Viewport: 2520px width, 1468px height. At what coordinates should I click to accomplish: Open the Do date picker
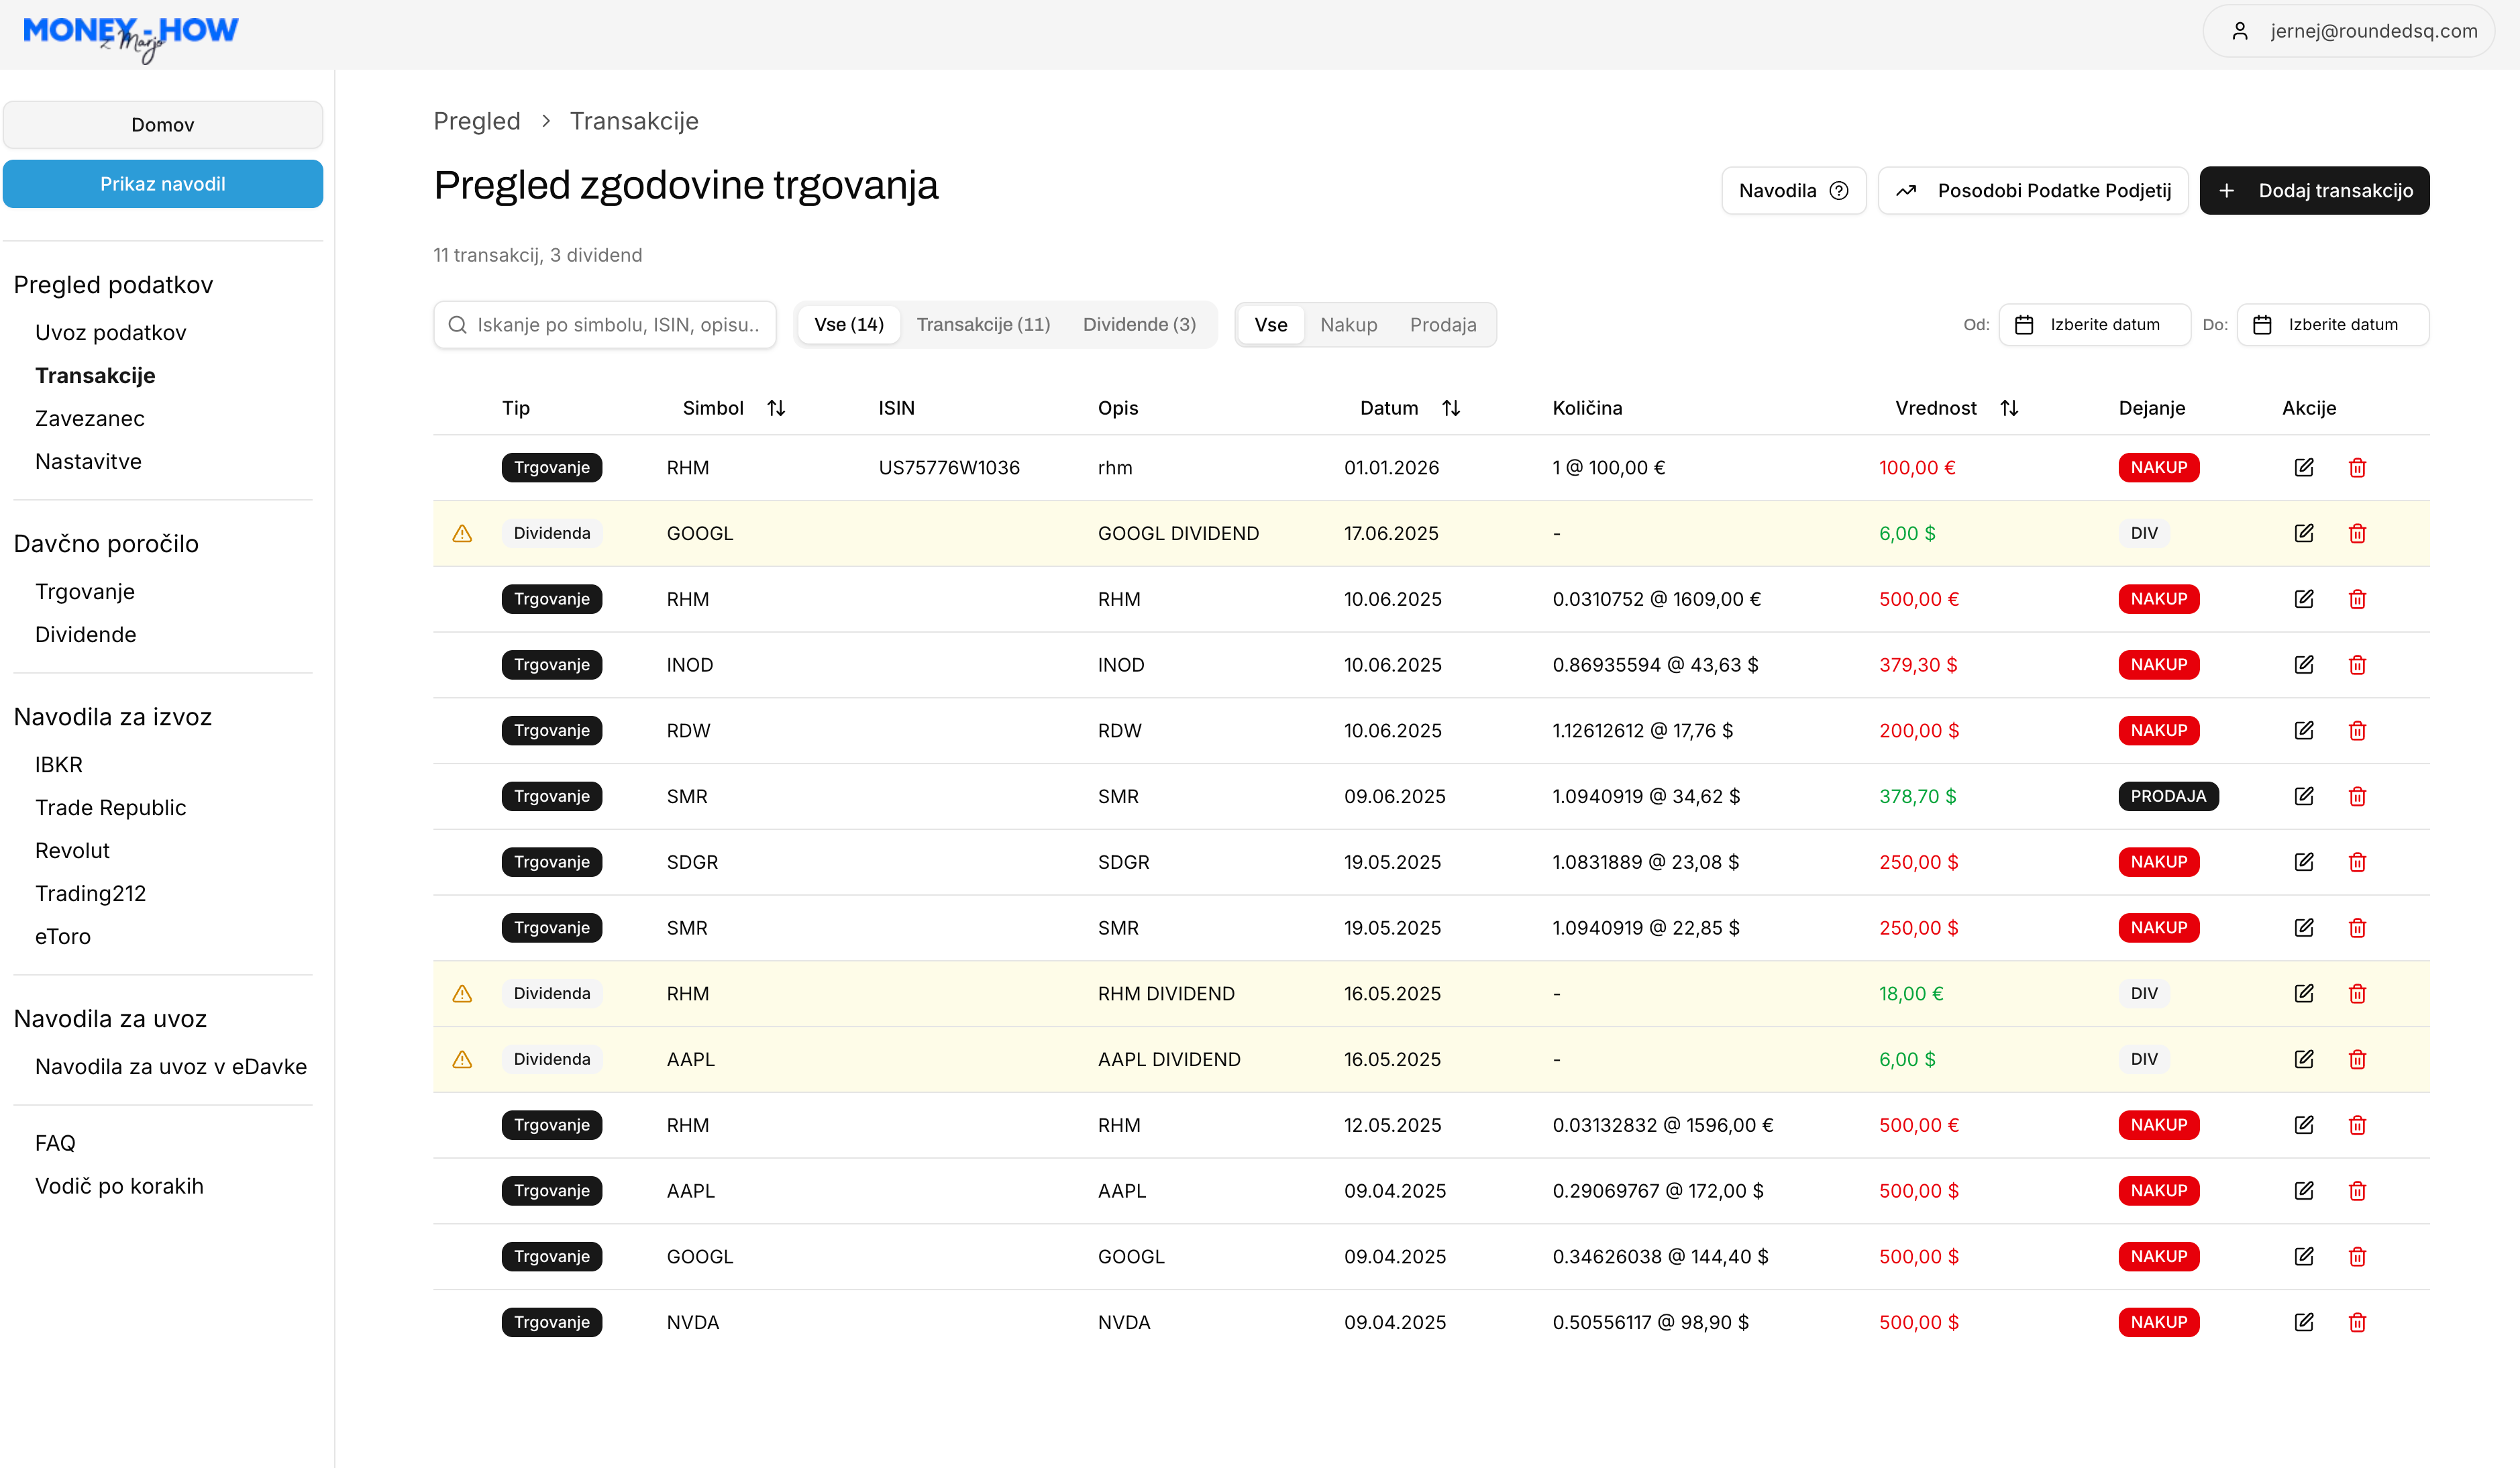tap(2332, 325)
